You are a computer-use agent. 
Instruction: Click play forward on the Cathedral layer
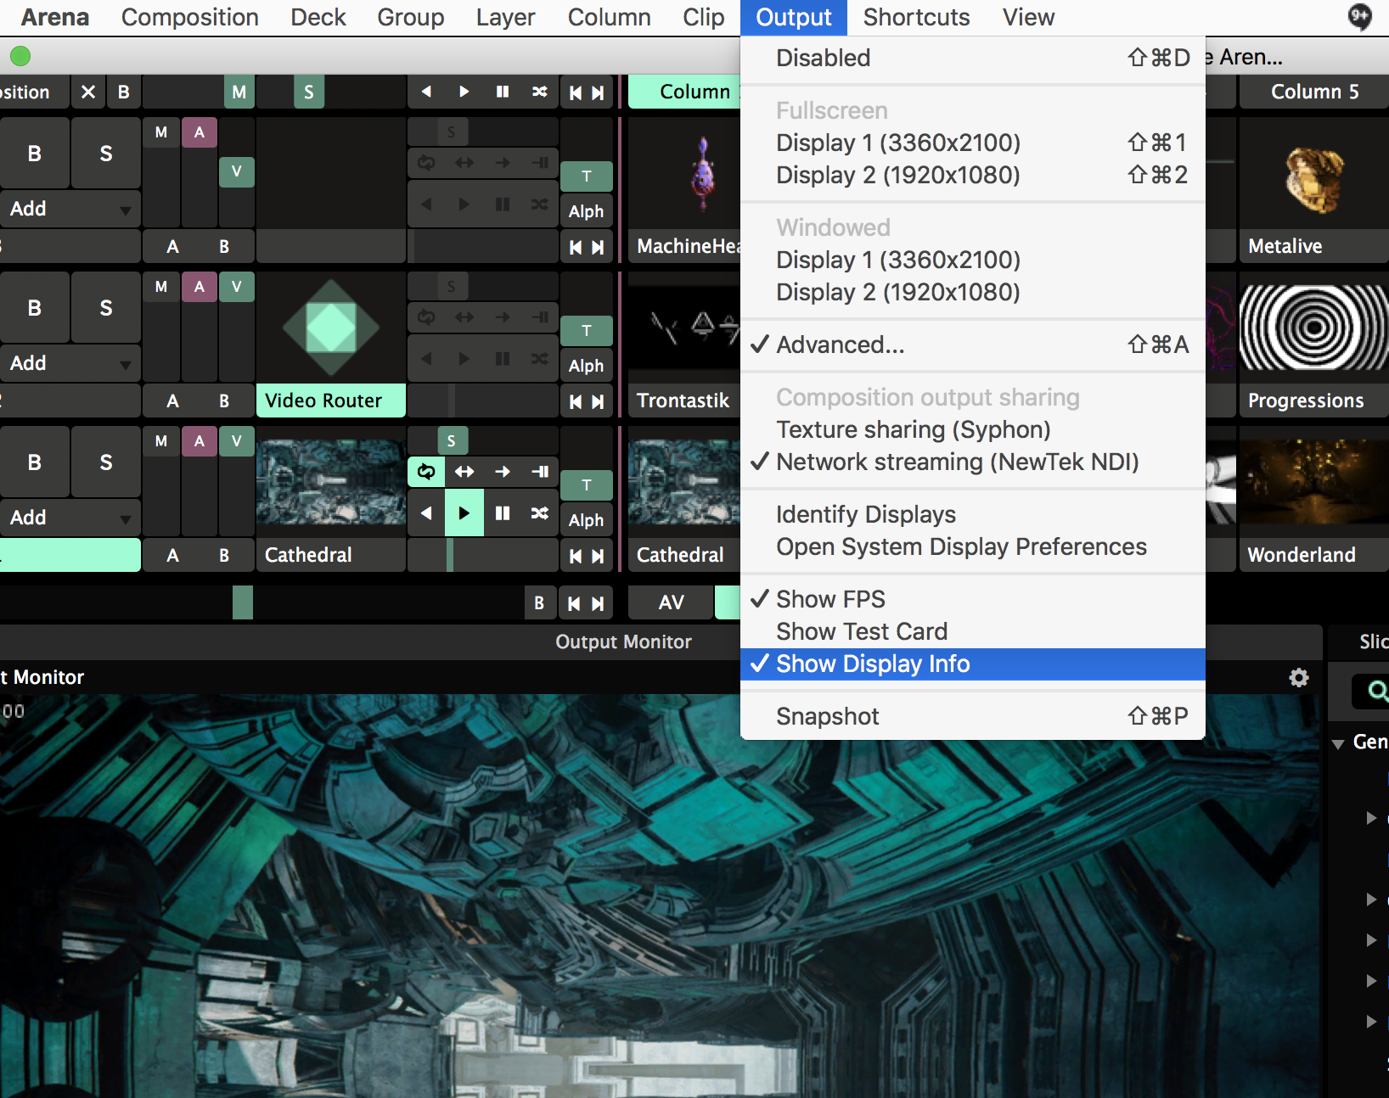pyautogui.click(x=464, y=513)
